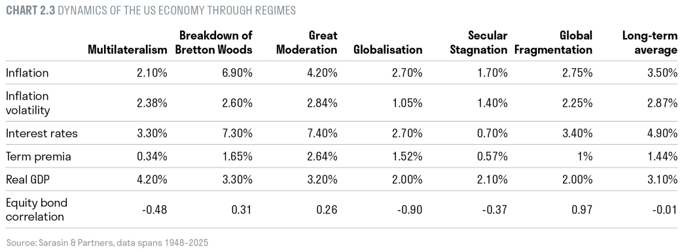Select the Globalisation column header

pos(387,50)
